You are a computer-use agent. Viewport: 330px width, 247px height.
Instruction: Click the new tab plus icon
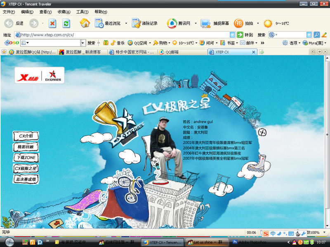[x=261, y=52]
